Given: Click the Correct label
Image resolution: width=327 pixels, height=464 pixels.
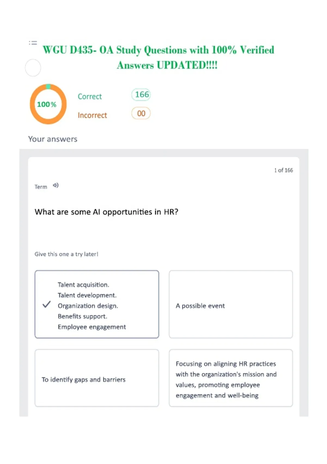Looking at the screenshot, I should [x=90, y=96].
